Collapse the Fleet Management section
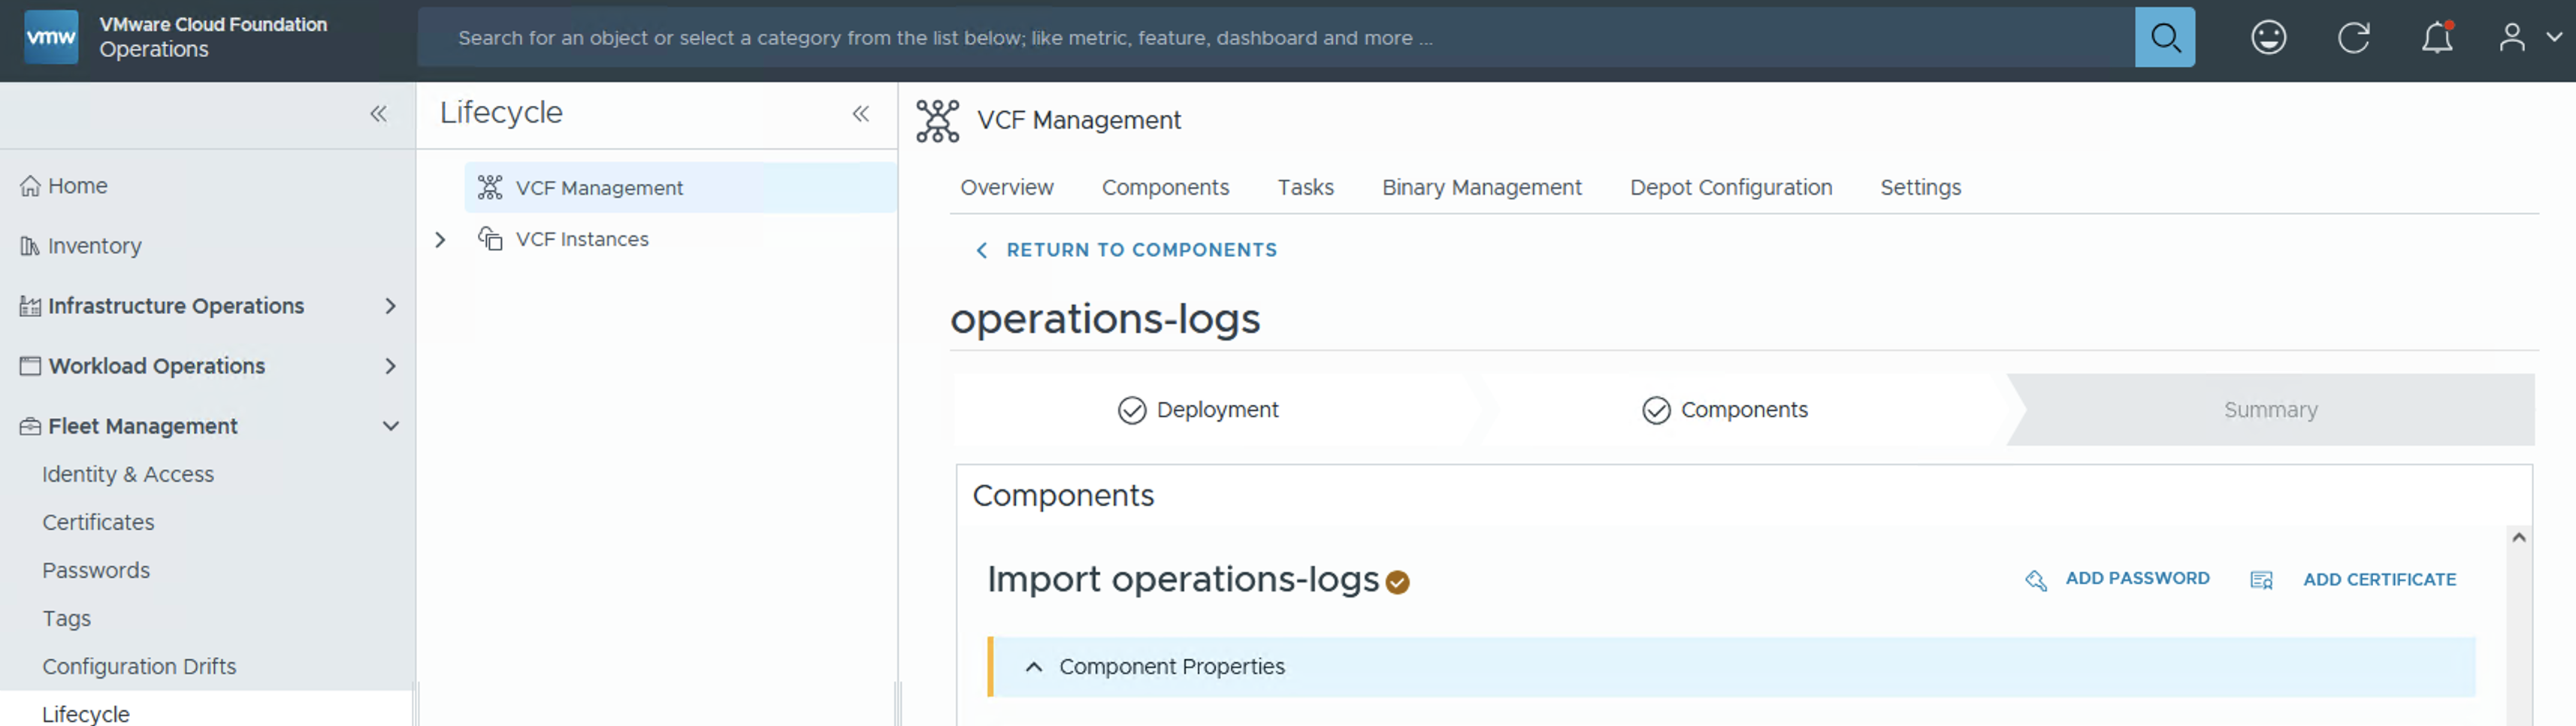Screen dimensions: 2576x726 click(x=390, y=426)
